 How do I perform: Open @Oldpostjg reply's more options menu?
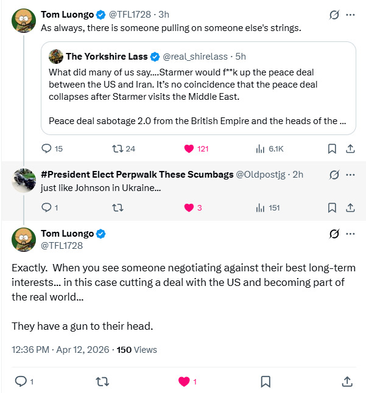click(350, 175)
